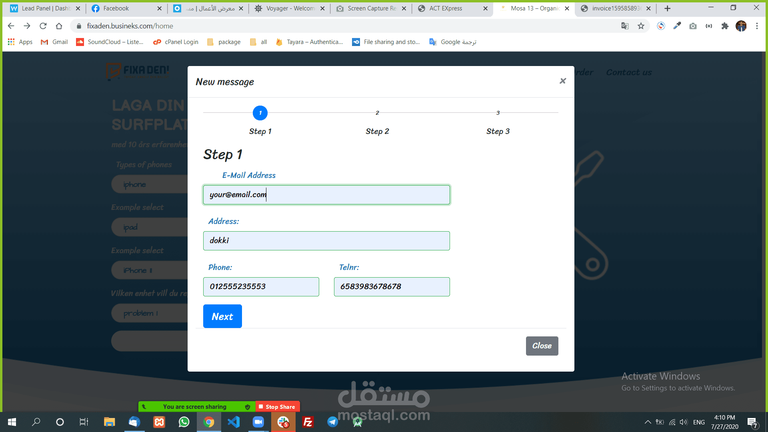Click the Address field containing dokki
This screenshot has height=432, width=768.
(326, 241)
